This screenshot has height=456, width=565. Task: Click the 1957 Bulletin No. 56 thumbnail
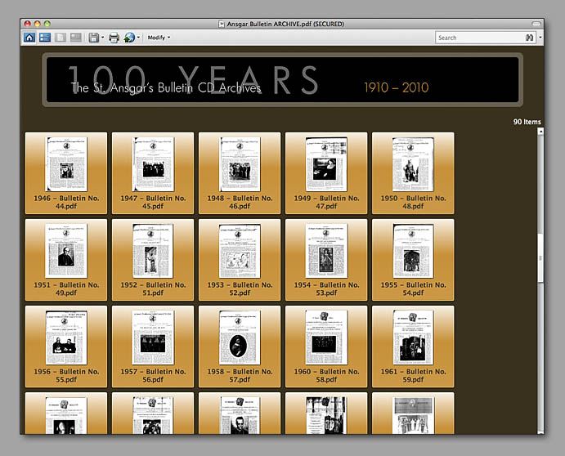point(153,338)
